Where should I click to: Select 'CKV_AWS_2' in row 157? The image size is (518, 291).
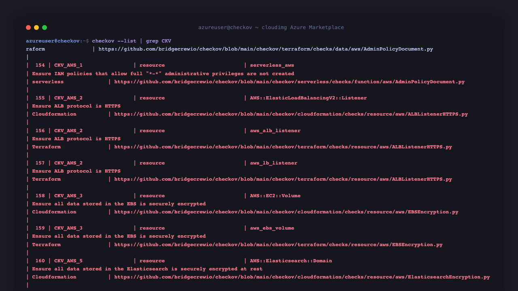point(68,163)
